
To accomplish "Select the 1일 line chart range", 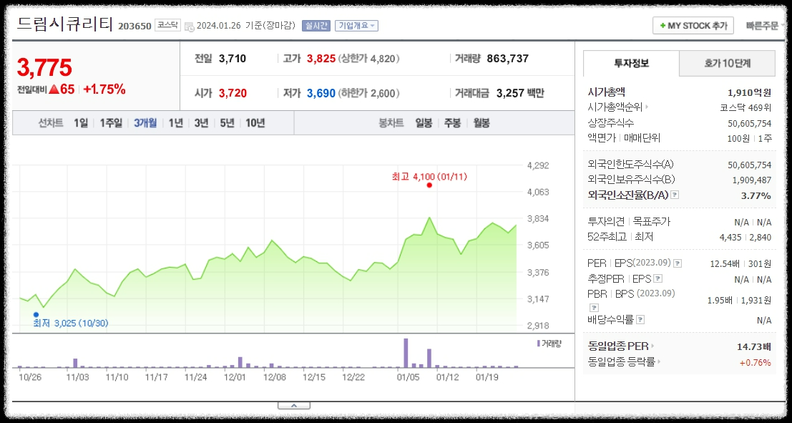I will point(81,123).
